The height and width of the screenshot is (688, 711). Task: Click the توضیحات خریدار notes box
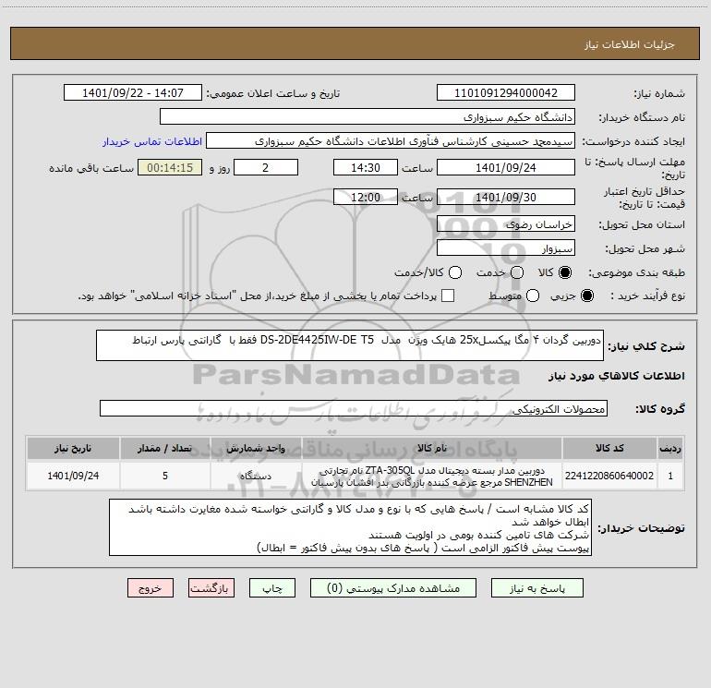pos(350,527)
